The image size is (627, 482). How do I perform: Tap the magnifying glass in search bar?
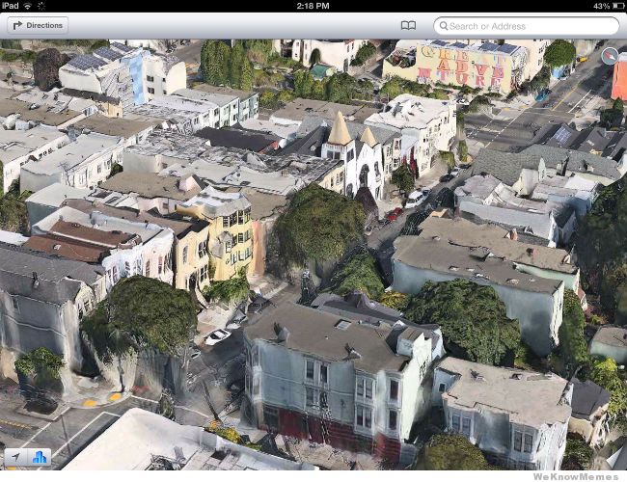pyautogui.click(x=446, y=26)
